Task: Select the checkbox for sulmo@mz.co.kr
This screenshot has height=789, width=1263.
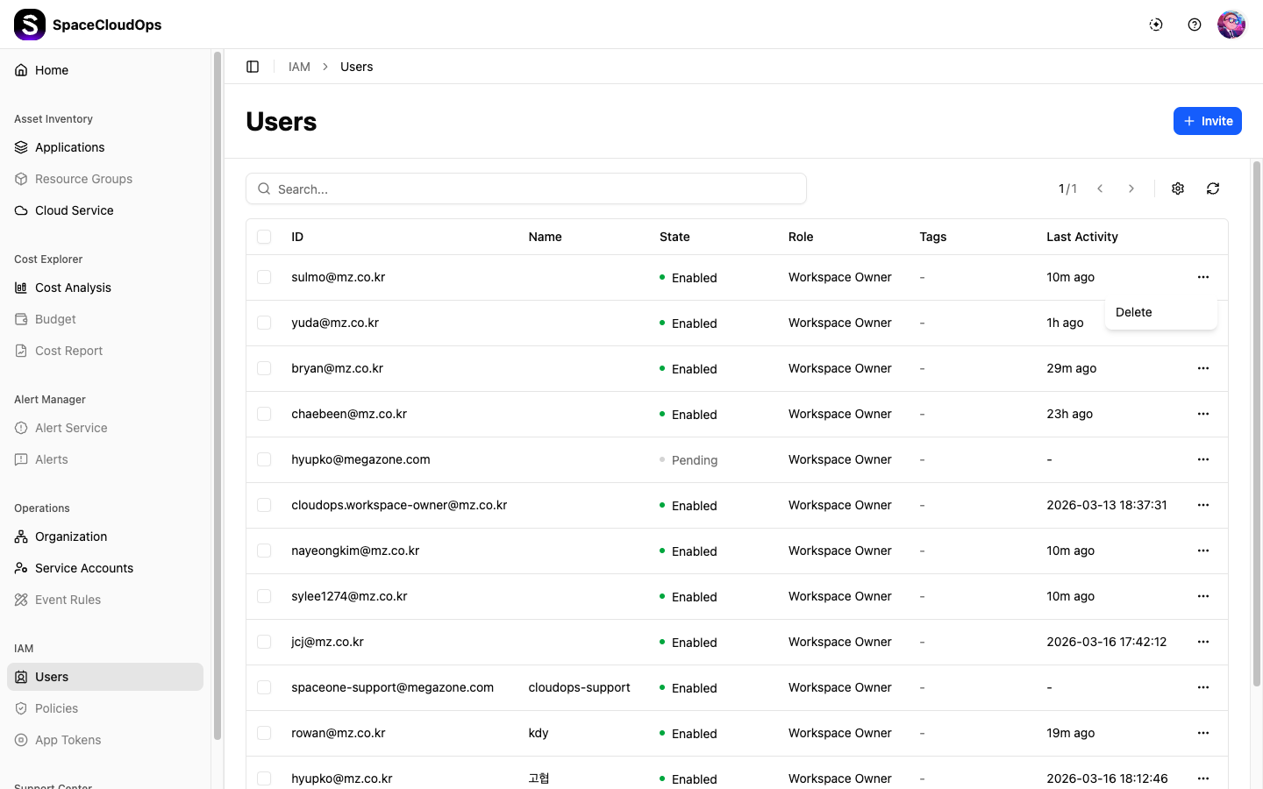Action: pos(264,277)
